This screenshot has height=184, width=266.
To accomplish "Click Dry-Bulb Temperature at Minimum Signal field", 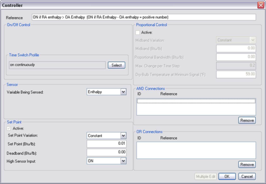I will [x=236, y=74].
